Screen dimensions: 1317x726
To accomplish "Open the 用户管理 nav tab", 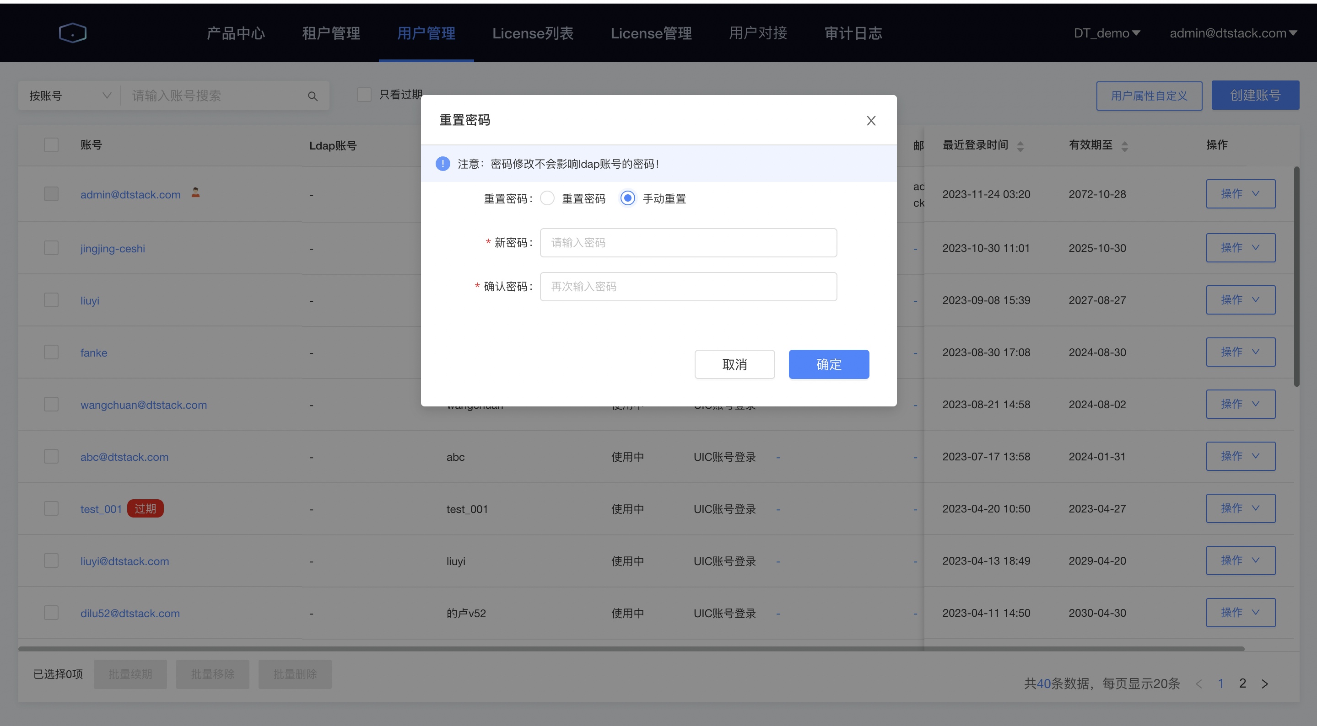I will point(426,33).
